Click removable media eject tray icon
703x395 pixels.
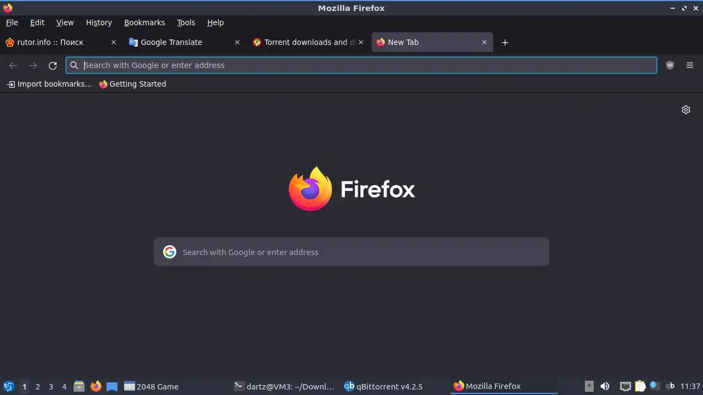point(589,386)
